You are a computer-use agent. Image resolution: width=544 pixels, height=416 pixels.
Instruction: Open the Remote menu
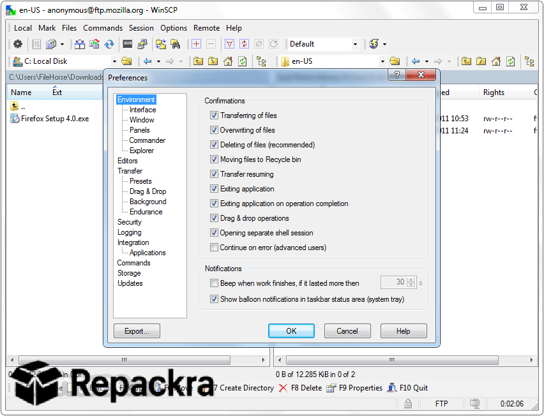206,28
